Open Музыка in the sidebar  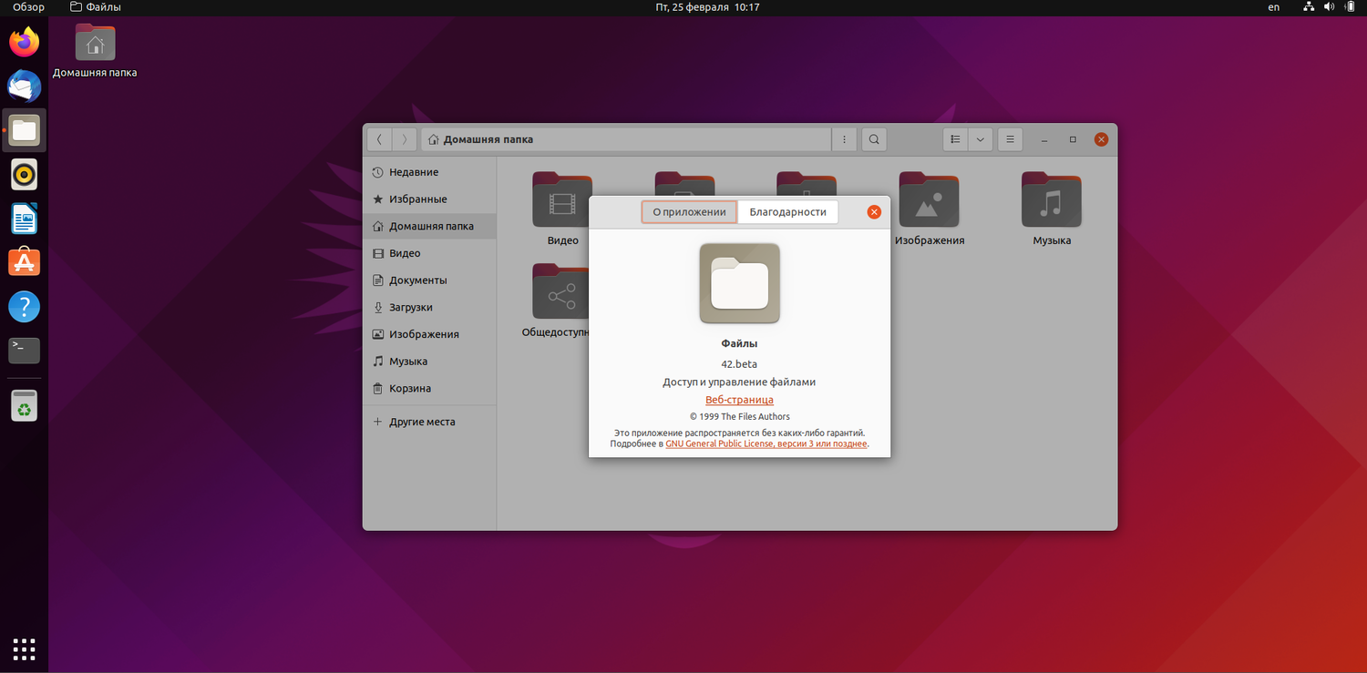coord(429,362)
